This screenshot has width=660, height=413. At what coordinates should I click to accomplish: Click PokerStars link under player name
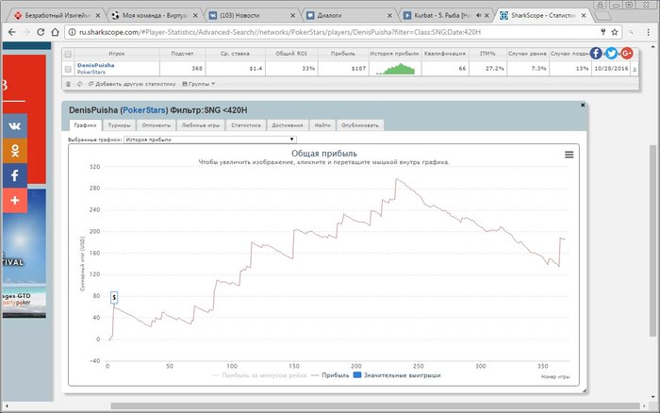(x=91, y=72)
